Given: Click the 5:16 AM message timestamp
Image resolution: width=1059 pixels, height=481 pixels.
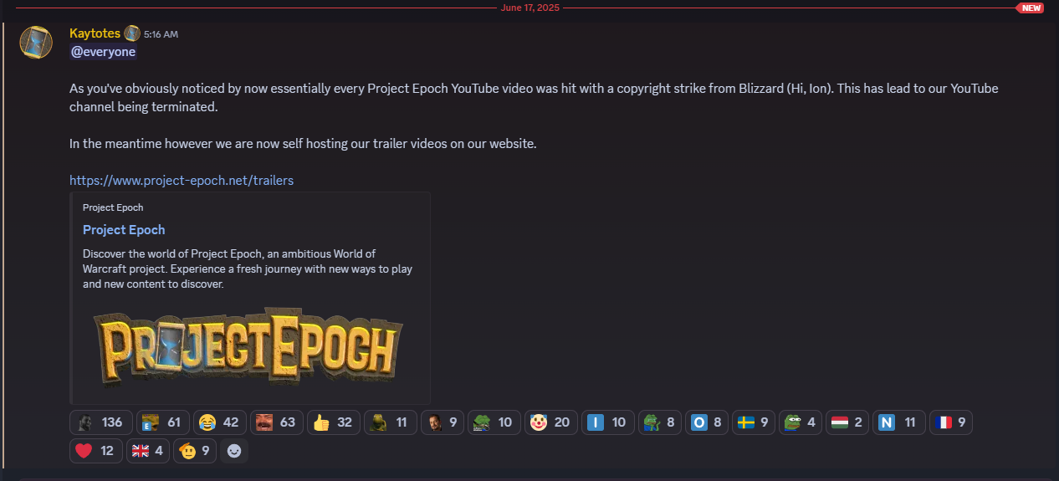Looking at the screenshot, I should (161, 34).
